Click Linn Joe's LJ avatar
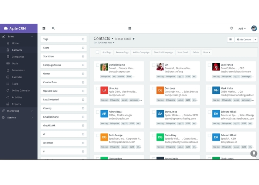The width and height of the screenshot is (259, 185). tap(104, 90)
